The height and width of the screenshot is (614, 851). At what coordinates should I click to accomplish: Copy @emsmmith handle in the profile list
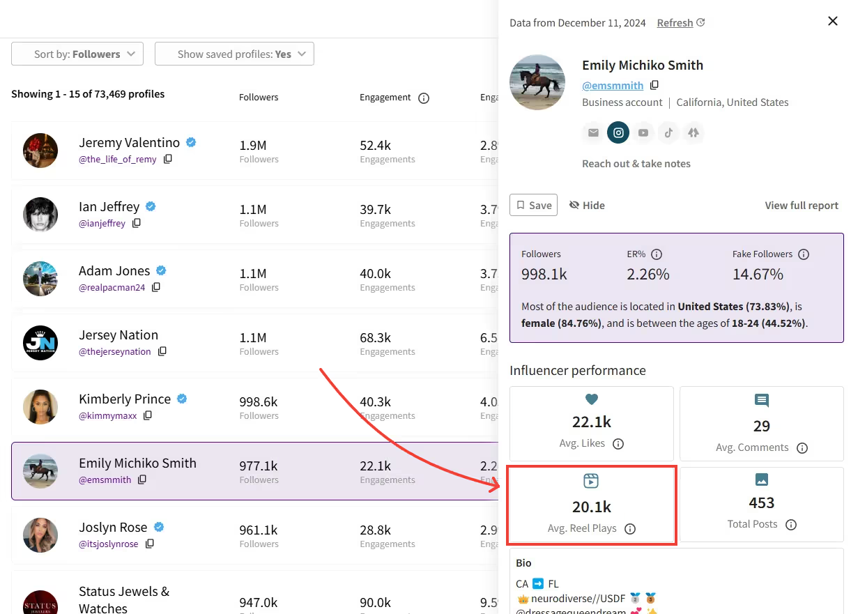(142, 479)
